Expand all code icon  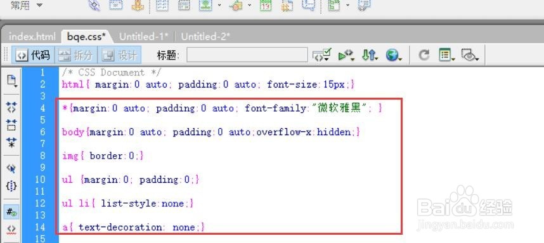click(11, 142)
